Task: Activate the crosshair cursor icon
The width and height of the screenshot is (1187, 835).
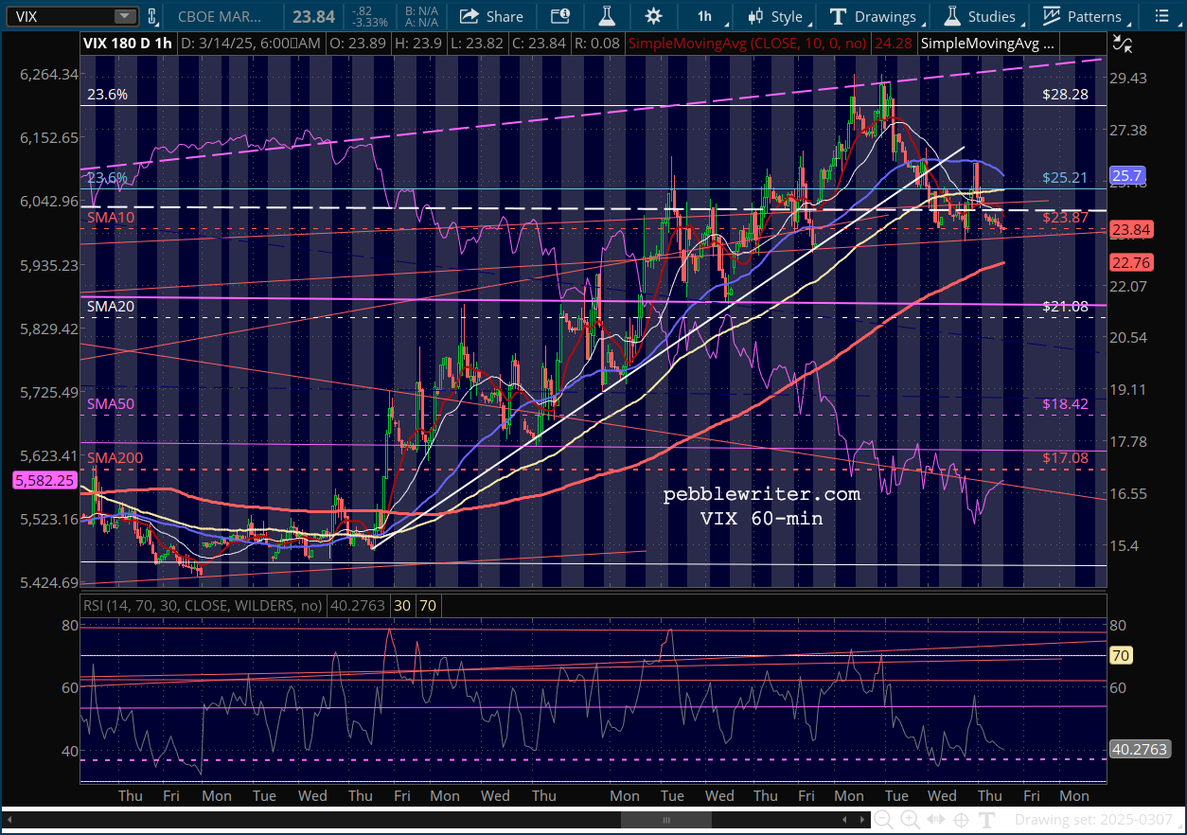Action: pyautogui.click(x=961, y=819)
